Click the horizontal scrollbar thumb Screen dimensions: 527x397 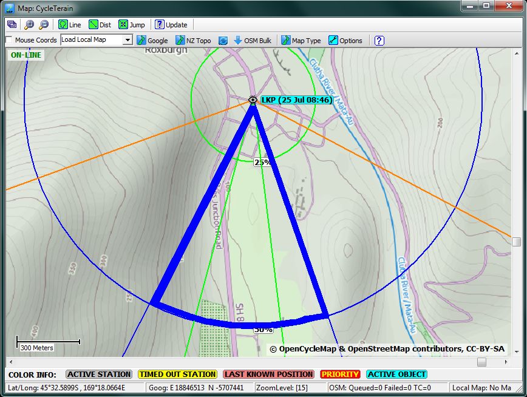(x=481, y=362)
